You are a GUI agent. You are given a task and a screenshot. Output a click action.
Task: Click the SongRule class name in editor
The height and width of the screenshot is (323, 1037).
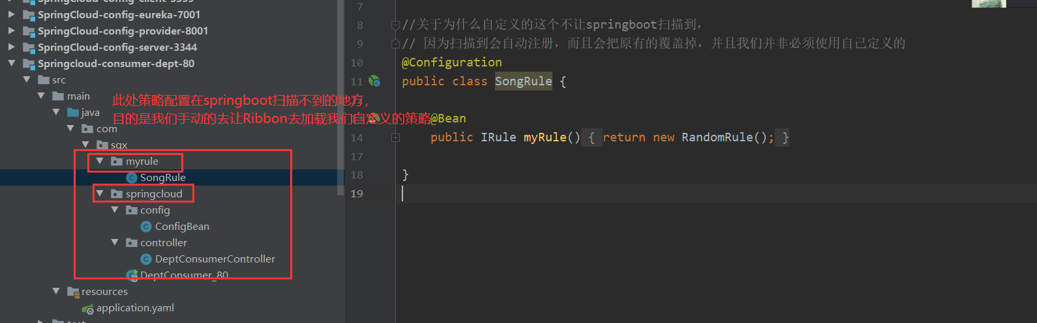point(524,81)
